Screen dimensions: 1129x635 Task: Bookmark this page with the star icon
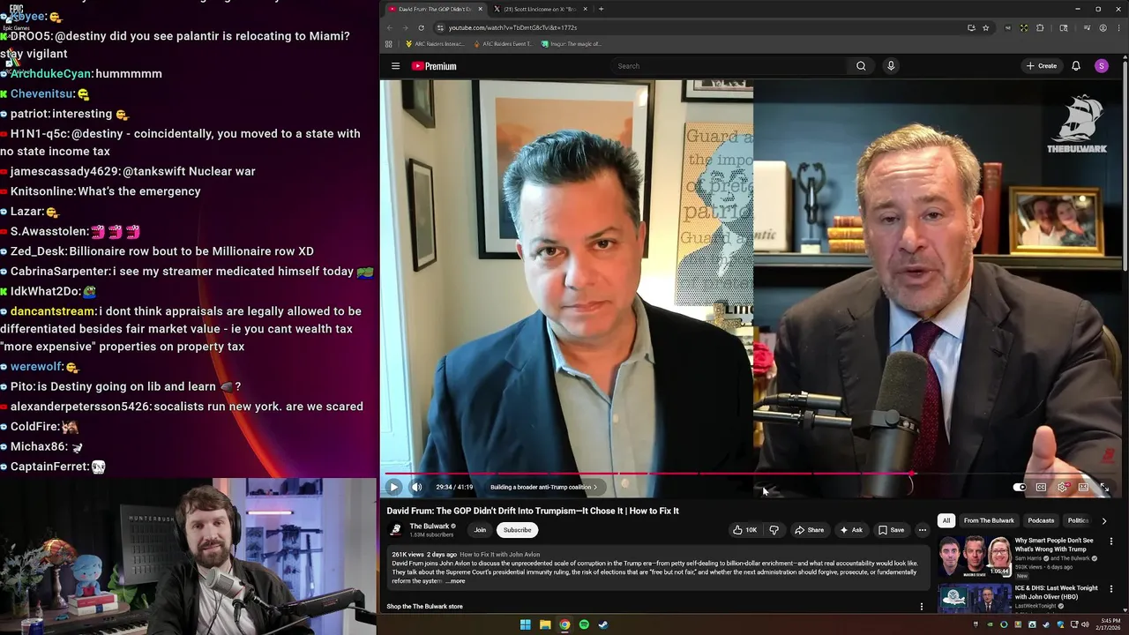[x=985, y=27]
